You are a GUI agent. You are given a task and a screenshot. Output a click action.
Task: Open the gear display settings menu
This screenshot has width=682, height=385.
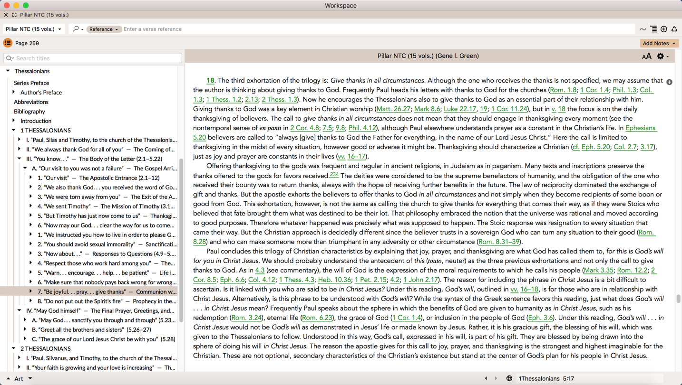[661, 56]
